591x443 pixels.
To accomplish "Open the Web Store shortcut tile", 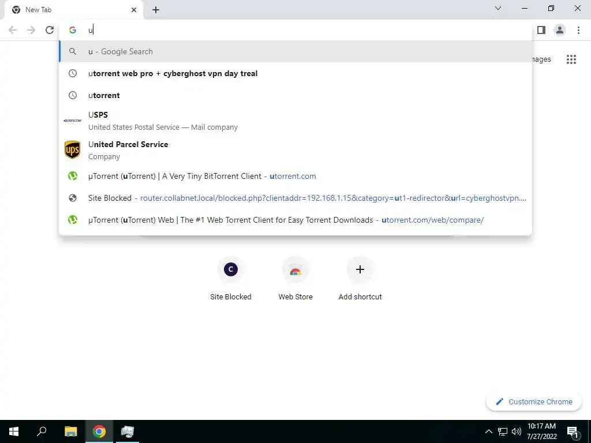I will pyautogui.click(x=295, y=279).
